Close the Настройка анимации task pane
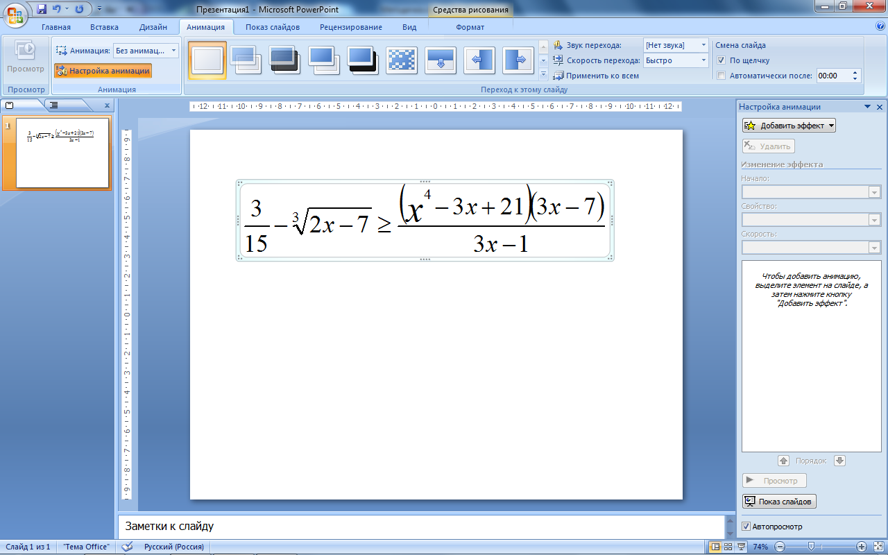 (x=880, y=107)
